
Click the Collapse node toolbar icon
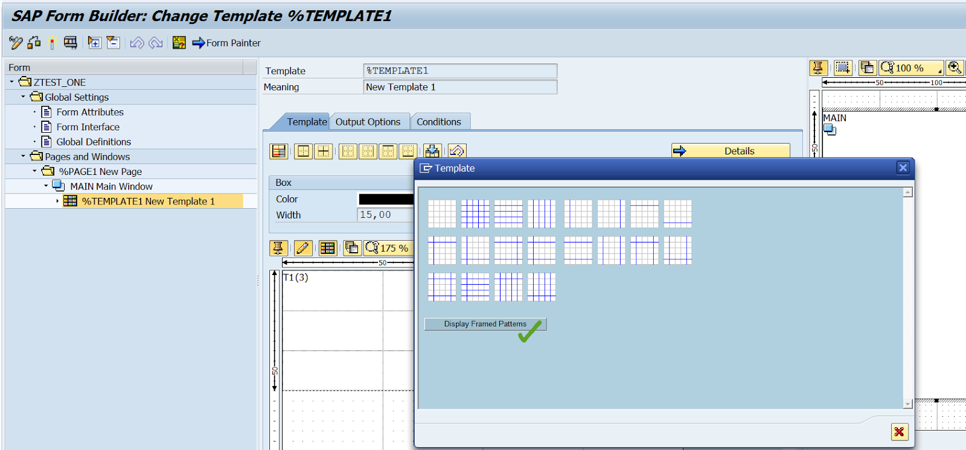[x=113, y=43]
